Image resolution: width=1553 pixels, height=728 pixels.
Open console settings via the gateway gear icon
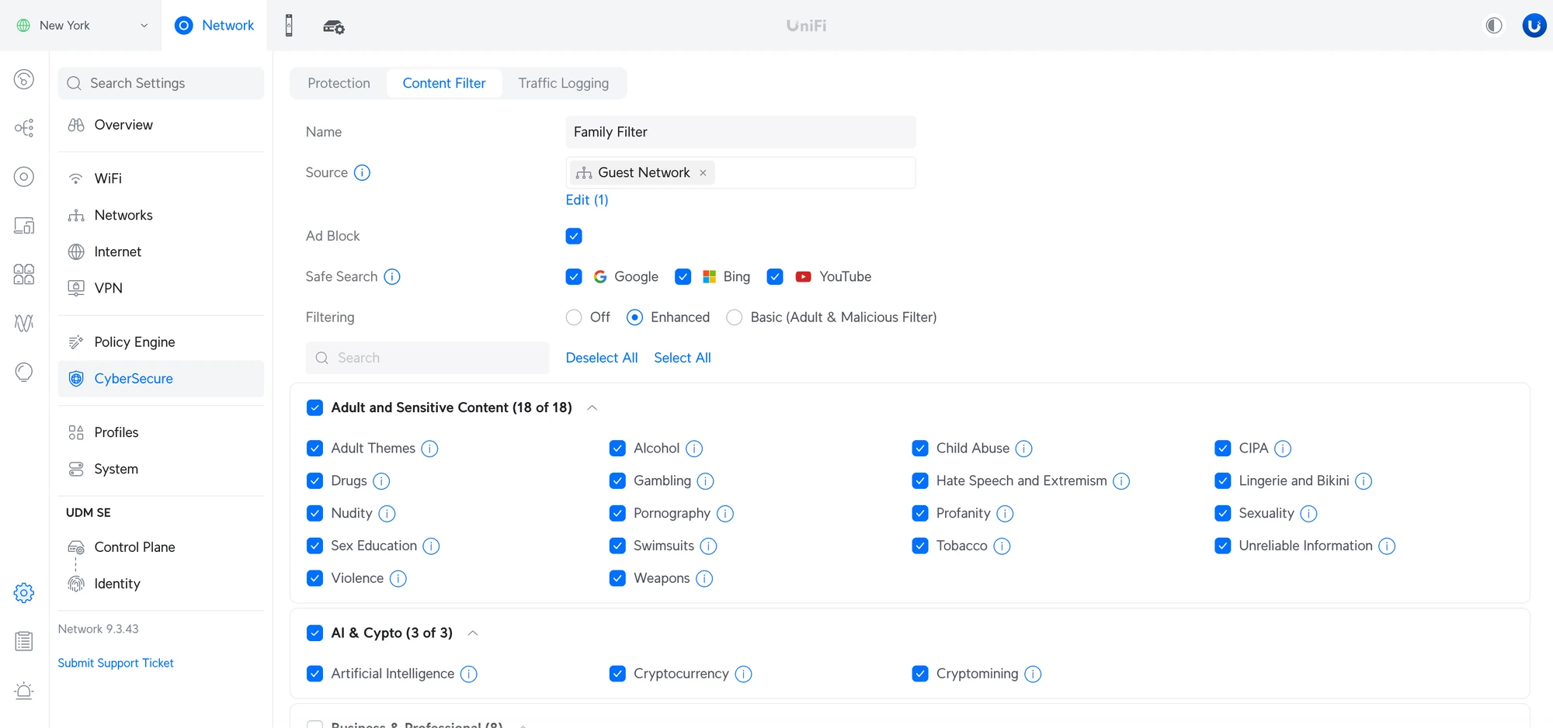pos(333,26)
